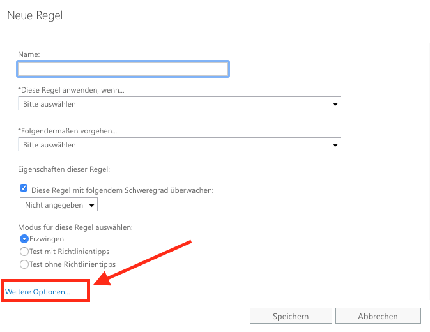Click the Abbrechen button
430x332 pixels.
378,316
